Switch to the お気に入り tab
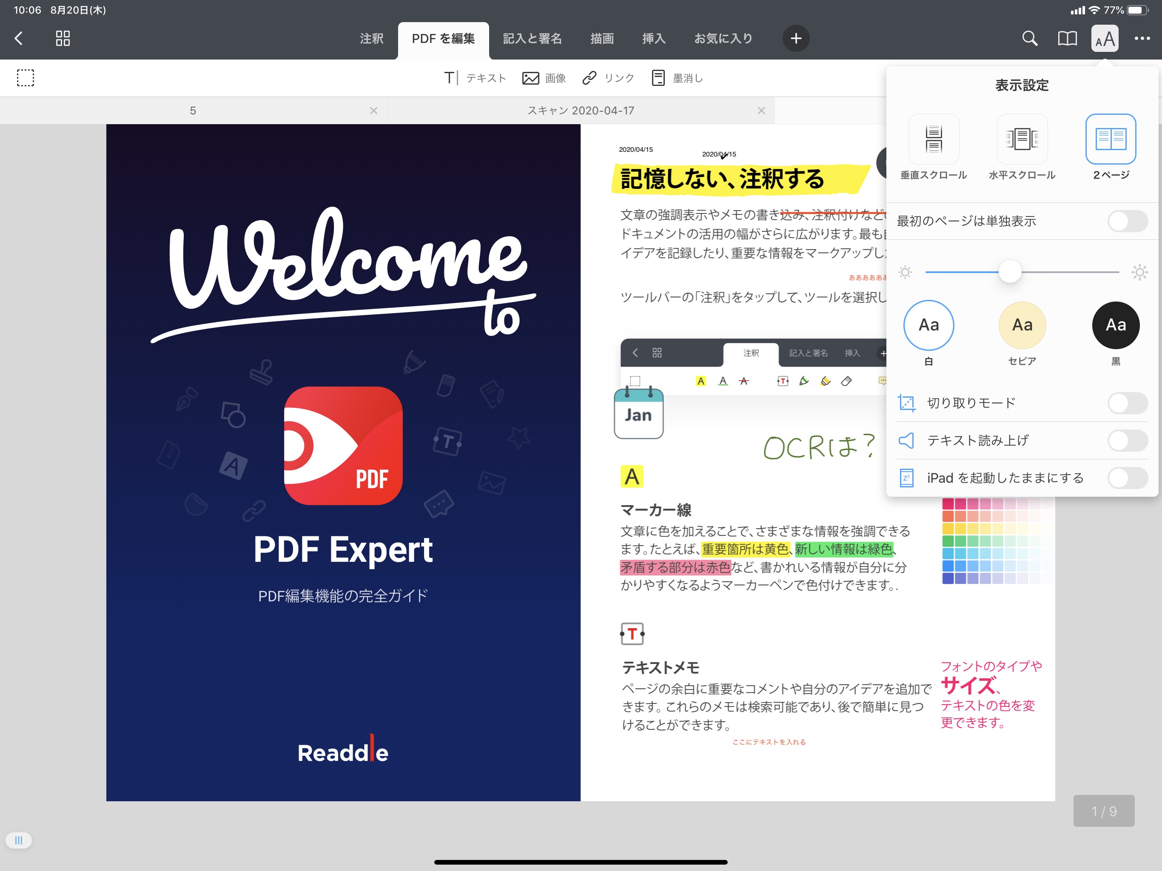 point(723,38)
